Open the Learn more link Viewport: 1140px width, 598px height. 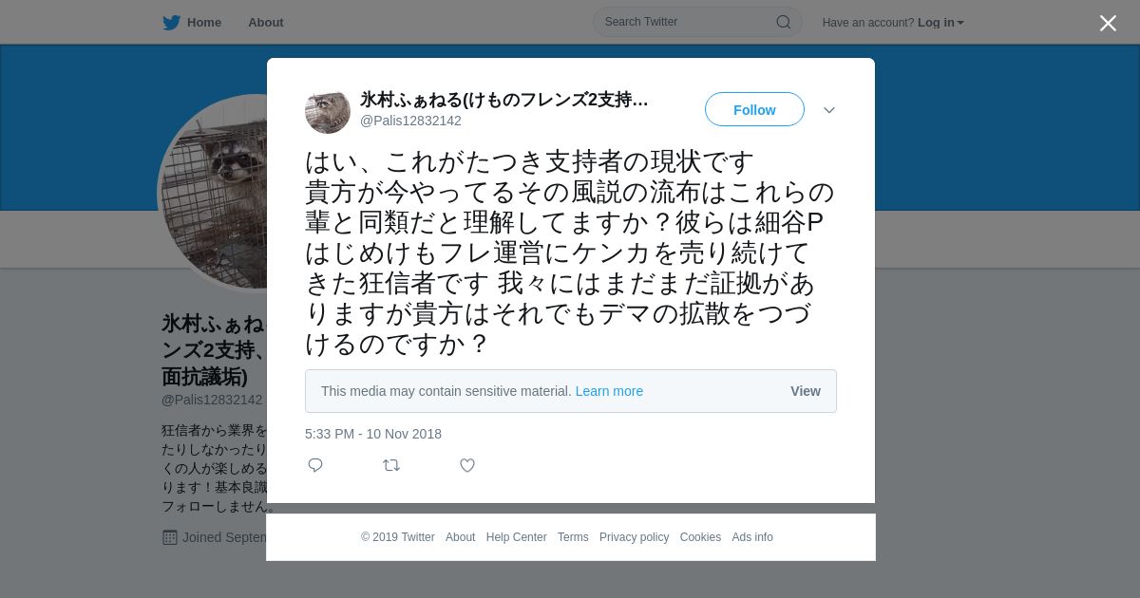[609, 391]
